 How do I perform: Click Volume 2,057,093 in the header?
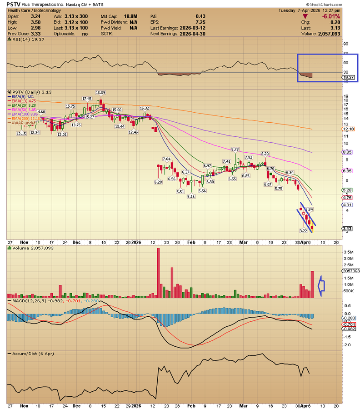[x=320, y=34]
